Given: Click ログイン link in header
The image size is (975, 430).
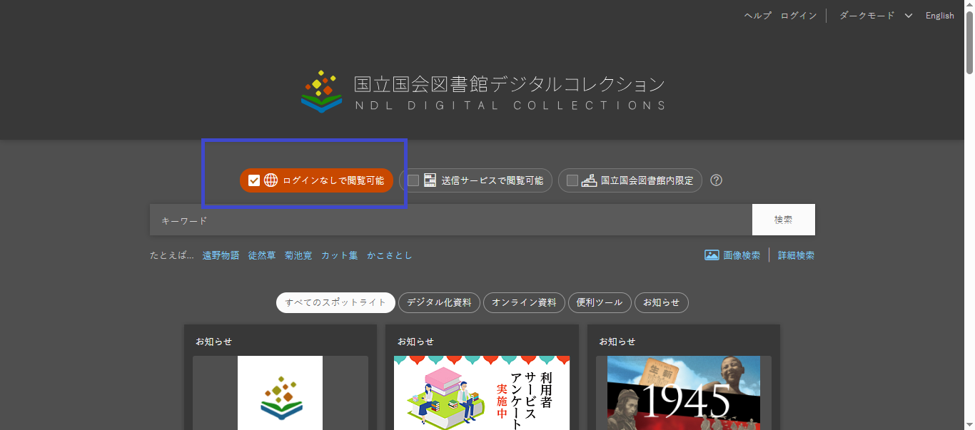Looking at the screenshot, I should click(x=799, y=16).
